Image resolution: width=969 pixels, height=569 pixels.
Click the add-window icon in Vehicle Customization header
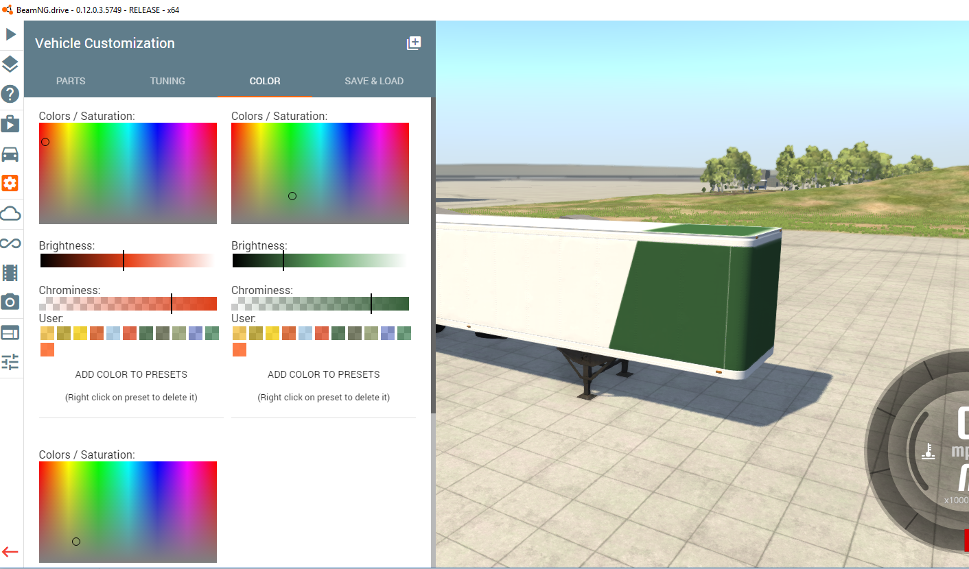(x=414, y=43)
